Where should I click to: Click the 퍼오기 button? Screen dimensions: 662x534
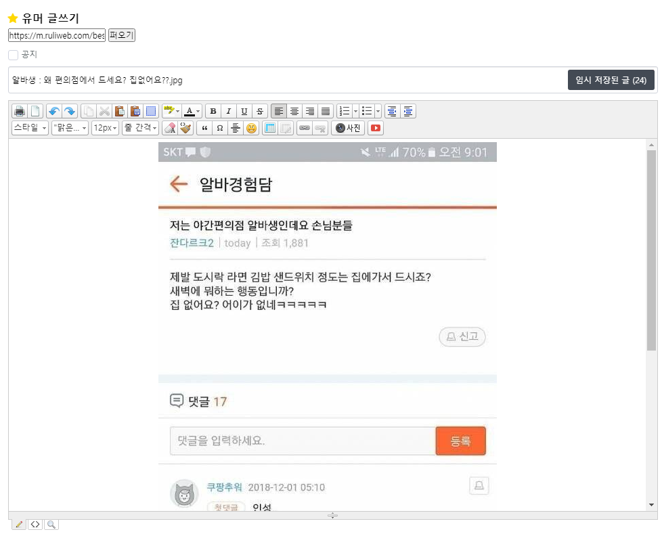122,35
